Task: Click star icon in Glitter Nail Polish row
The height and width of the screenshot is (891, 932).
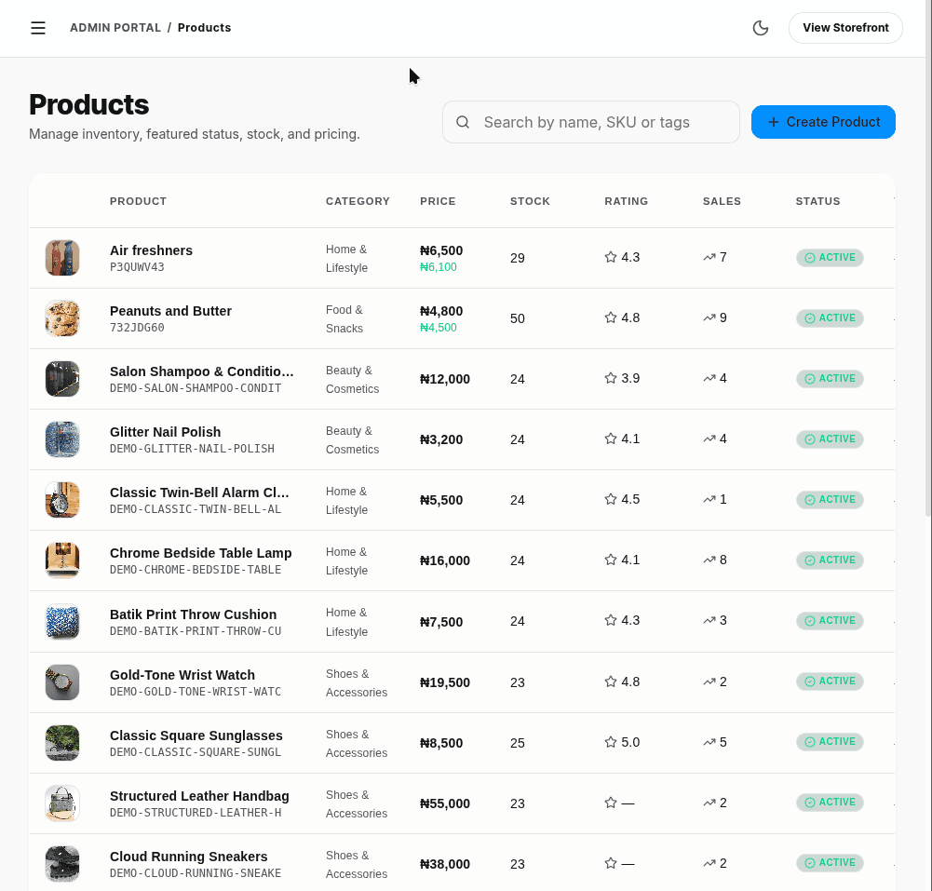Action: 611,439
